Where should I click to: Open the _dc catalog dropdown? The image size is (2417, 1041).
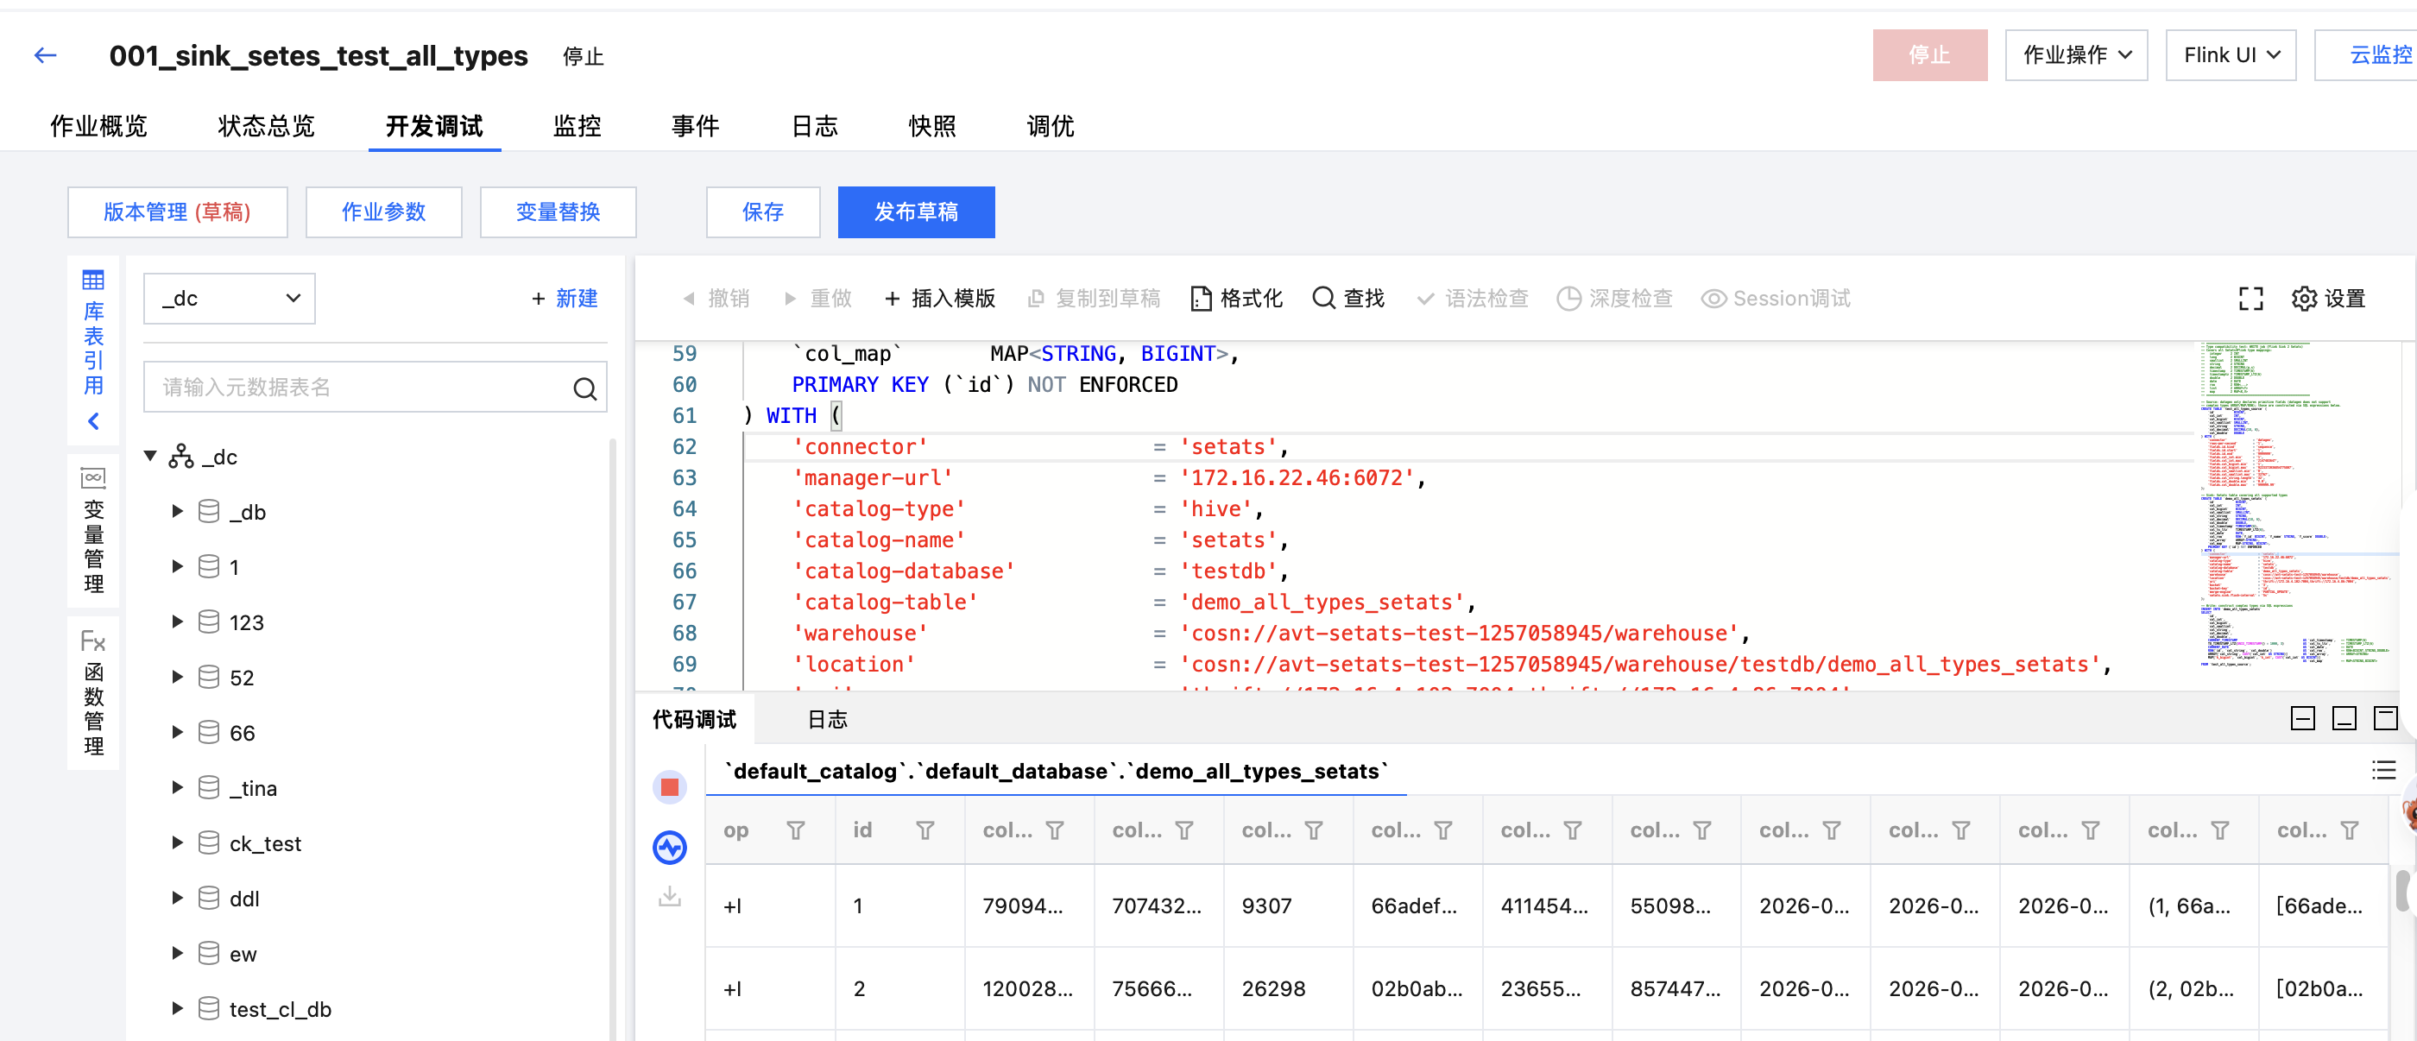coord(230,299)
